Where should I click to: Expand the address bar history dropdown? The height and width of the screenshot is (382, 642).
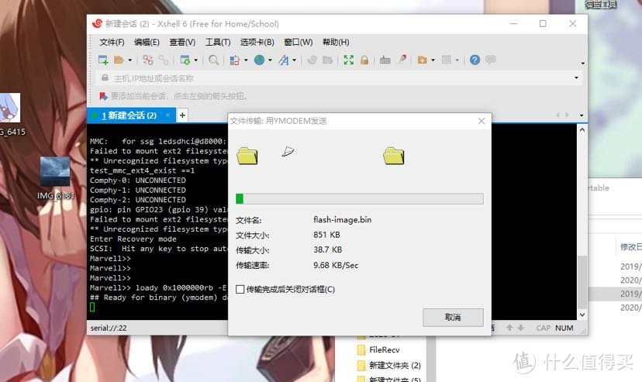[576, 77]
